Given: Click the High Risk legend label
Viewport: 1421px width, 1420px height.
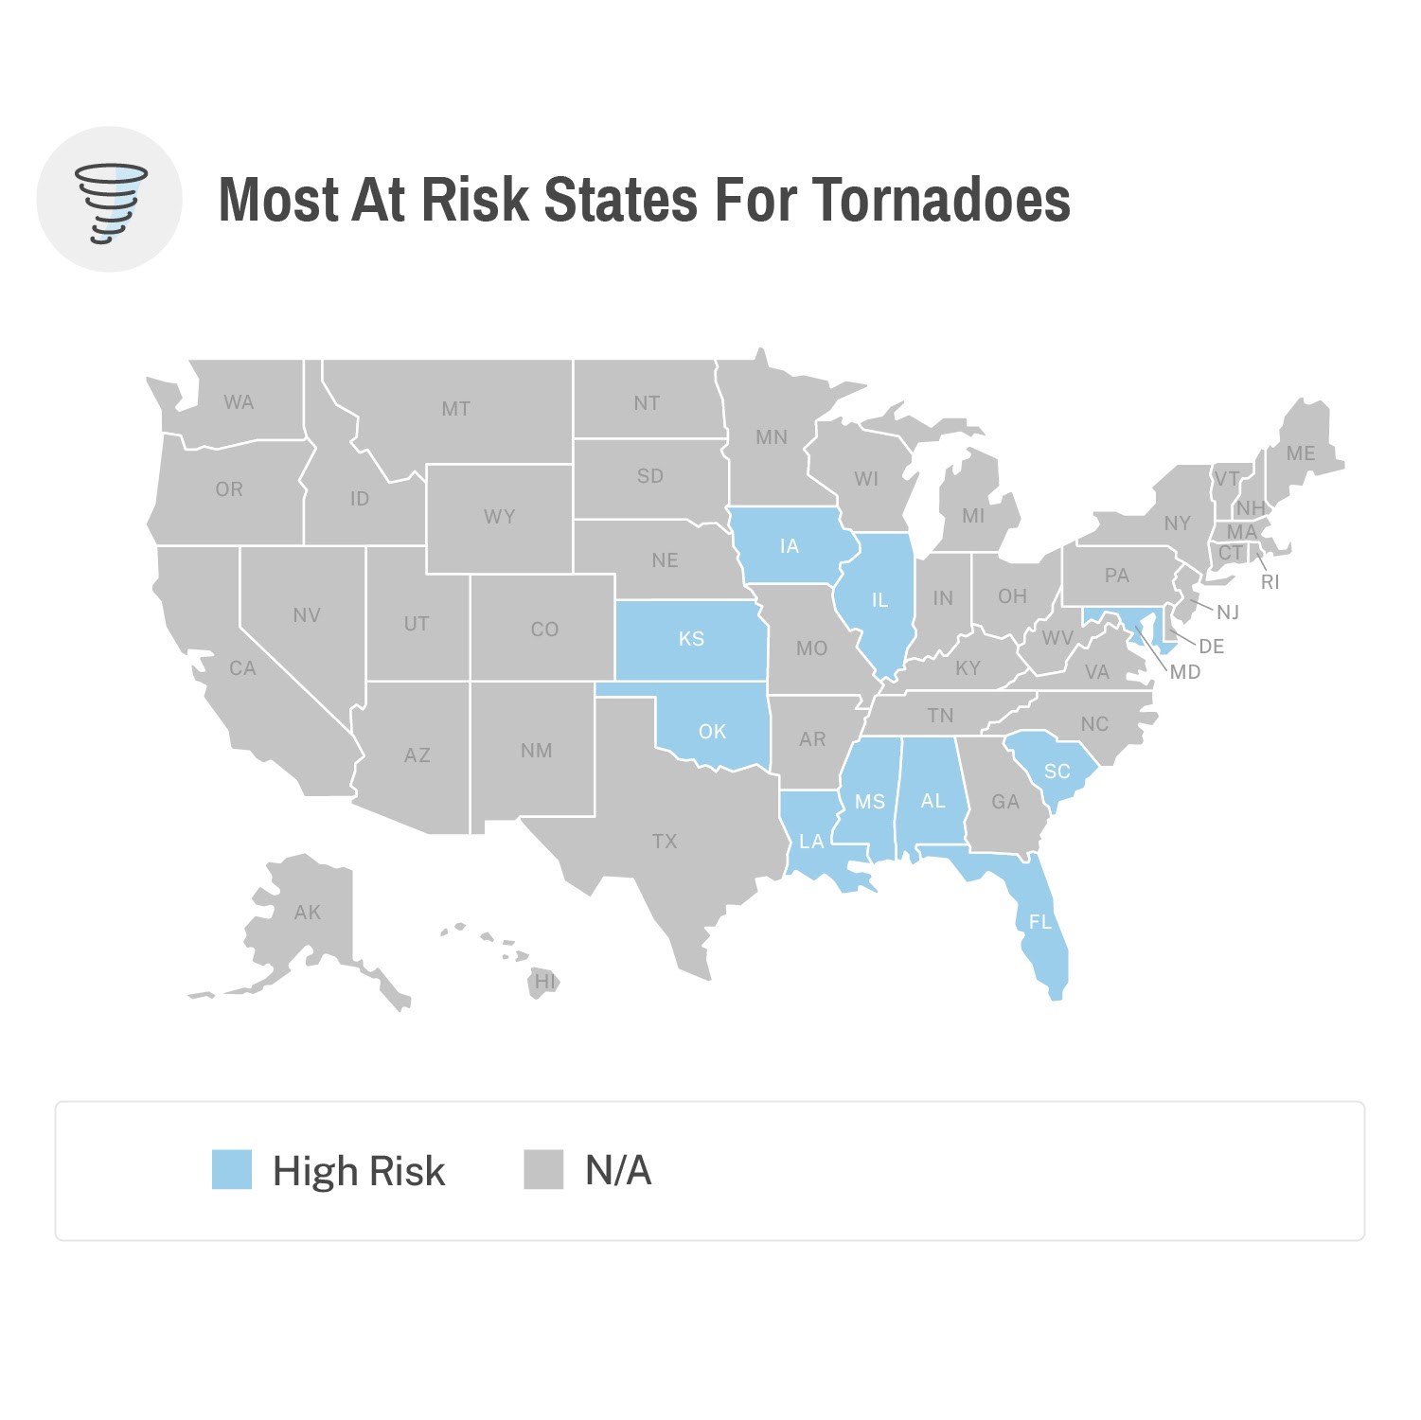Looking at the screenshot, I should pyautogui.click(x=358, y=1171).
